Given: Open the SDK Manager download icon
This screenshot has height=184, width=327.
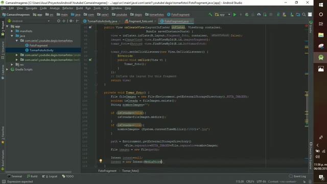Looking at the screenshot, I should click(x=292, y=15).
